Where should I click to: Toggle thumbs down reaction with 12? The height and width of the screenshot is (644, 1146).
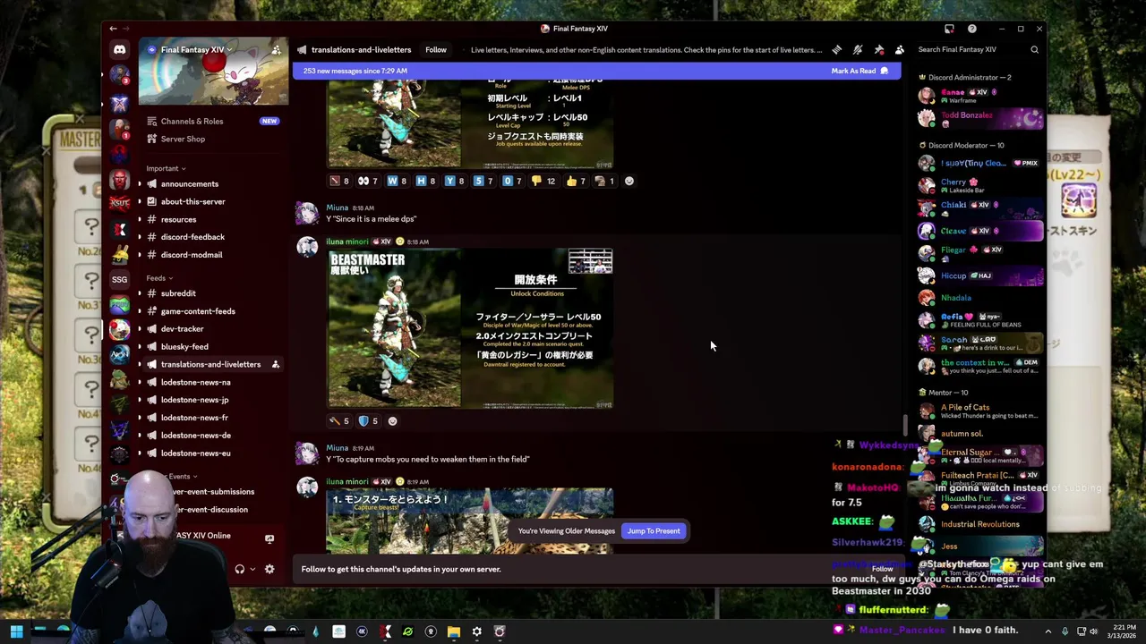click(x=543, y=182)
